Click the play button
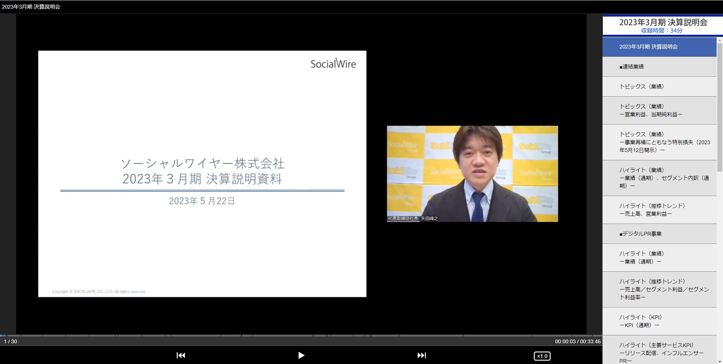Screen dimensions: 723x364 tap(301, 355)
